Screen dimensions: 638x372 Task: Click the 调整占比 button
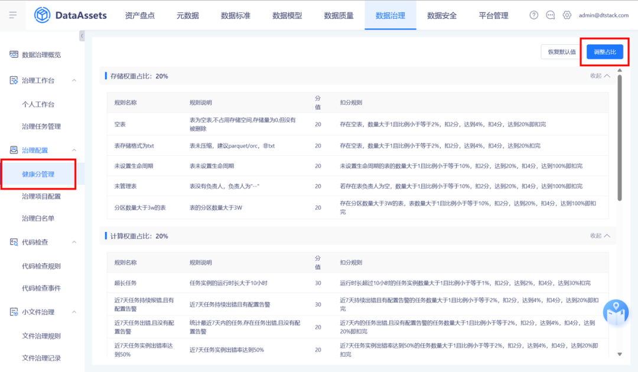coord(605,52)
